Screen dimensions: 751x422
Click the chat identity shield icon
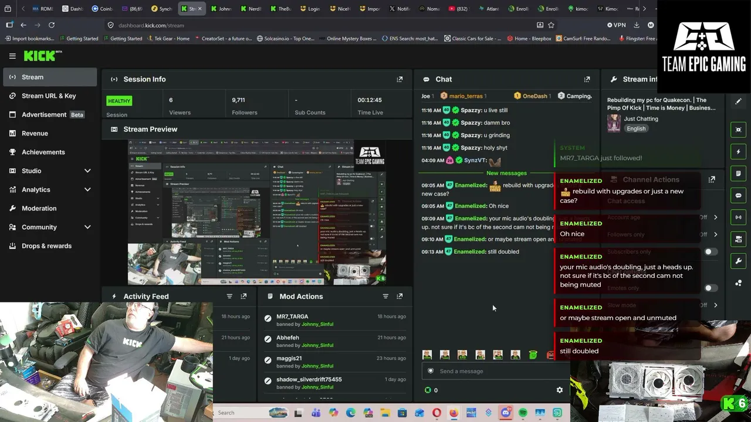pos(431,371)
